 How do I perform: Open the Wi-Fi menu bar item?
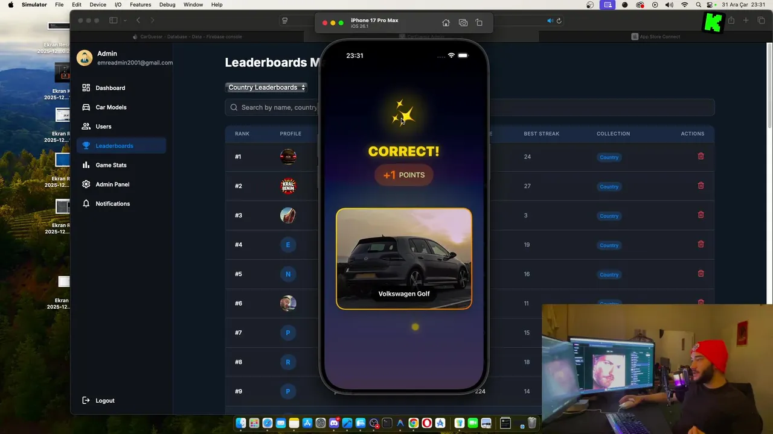pyautogui.click(x=684, y=5)
